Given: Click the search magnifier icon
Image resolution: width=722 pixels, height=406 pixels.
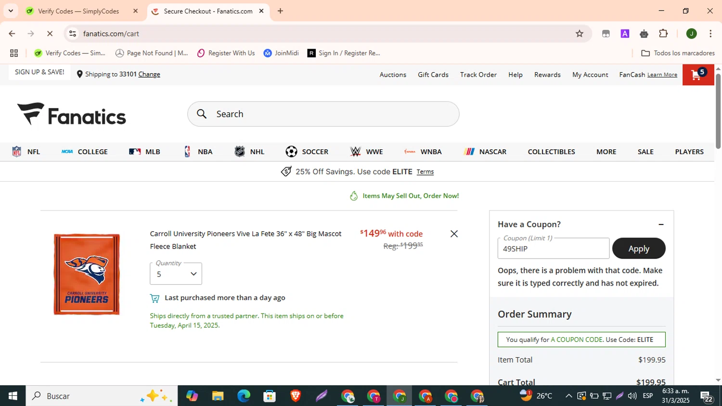Looking at the screenshot, I should (x=202, y=114).
